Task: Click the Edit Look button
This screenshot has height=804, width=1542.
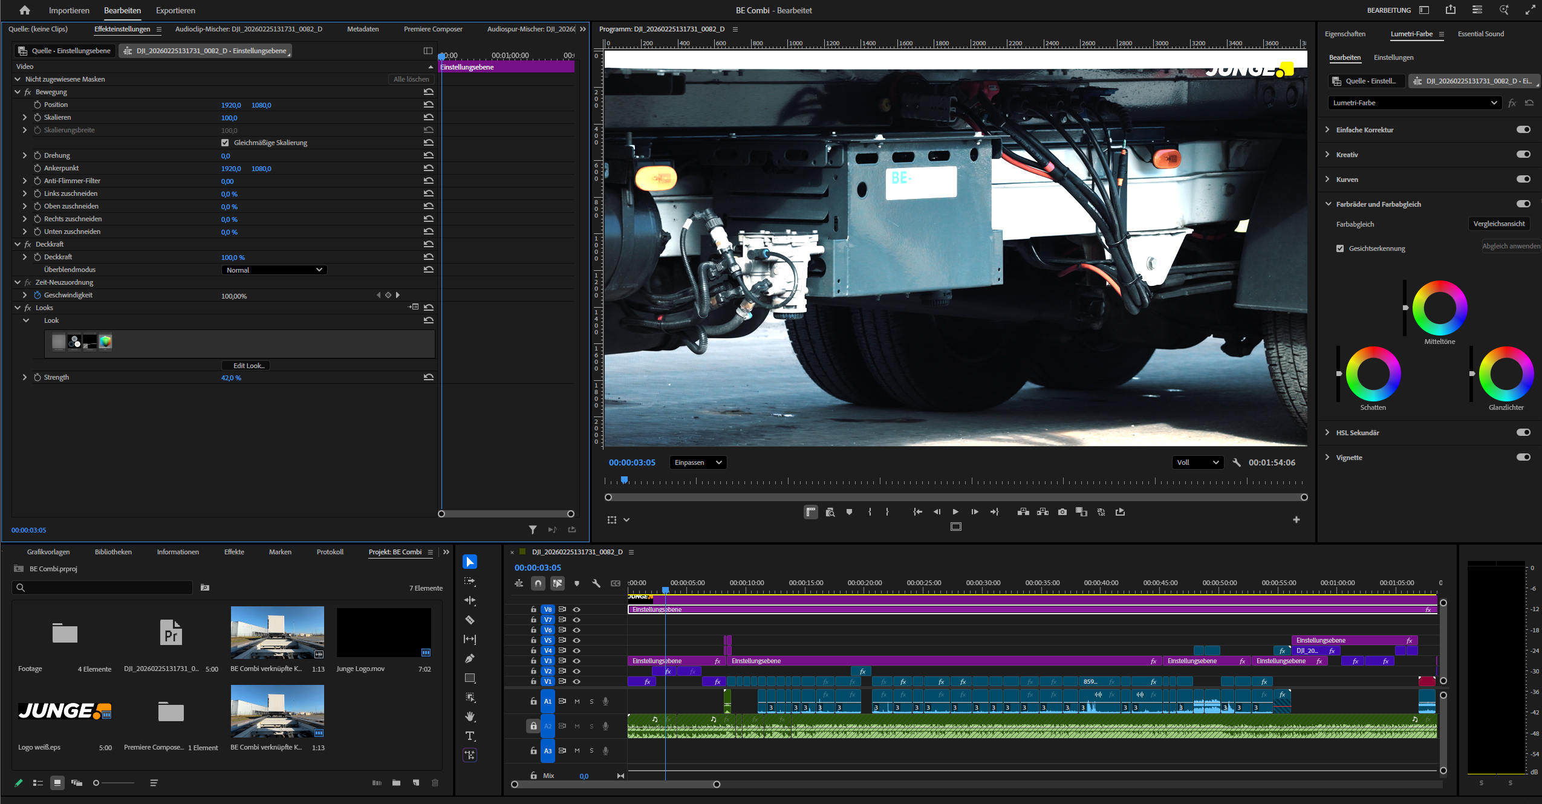Action: [246, 365]
